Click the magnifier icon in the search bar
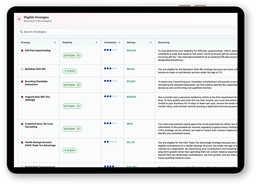 click(21, 32)
